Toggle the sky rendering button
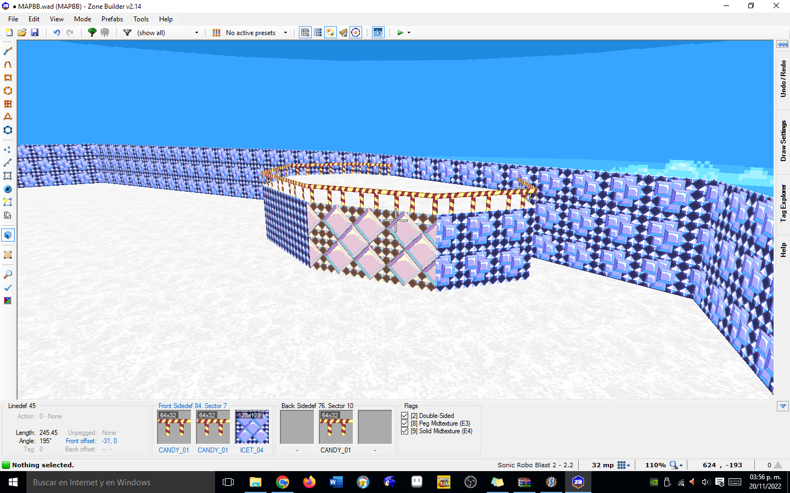Viewport: 790px width, 493px height. click(x=378, y=33)
